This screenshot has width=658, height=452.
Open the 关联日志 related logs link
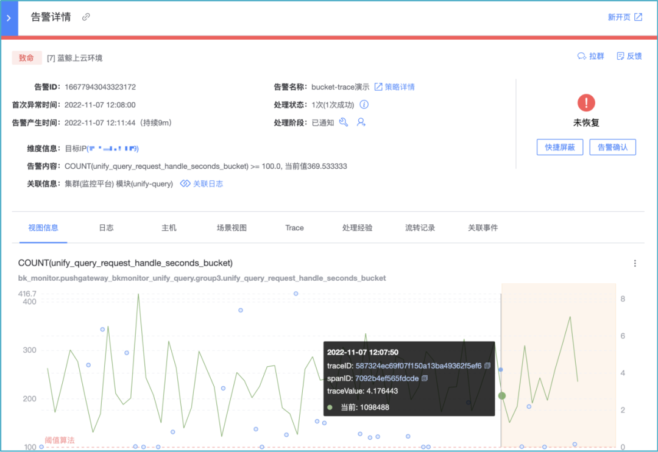point(202,184)
